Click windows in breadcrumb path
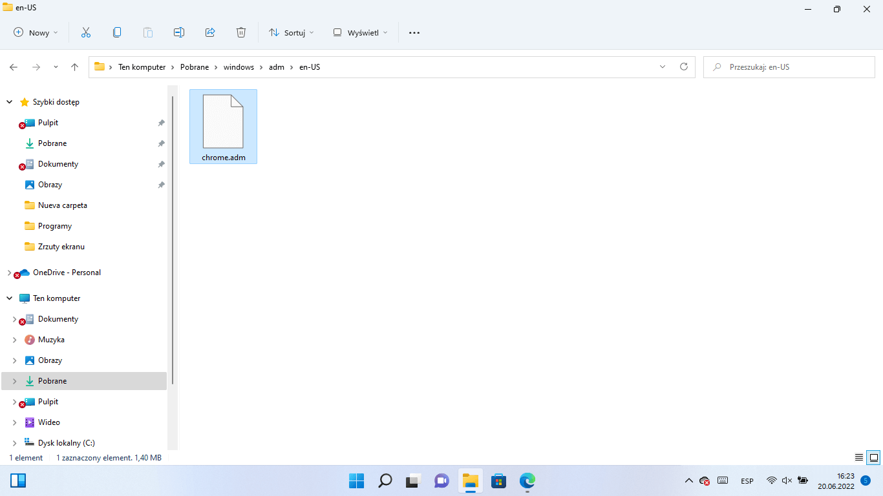883x496 pixels. coord(239,67)
